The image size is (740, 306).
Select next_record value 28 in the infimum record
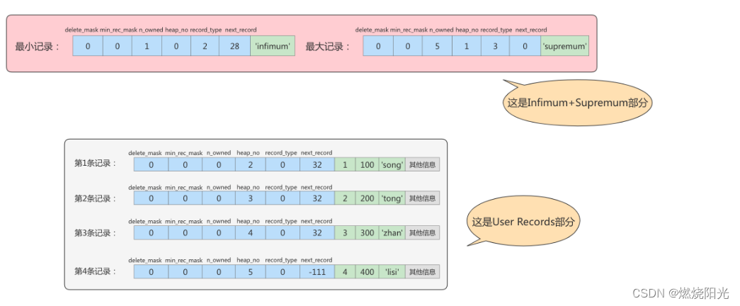(234, 46)
